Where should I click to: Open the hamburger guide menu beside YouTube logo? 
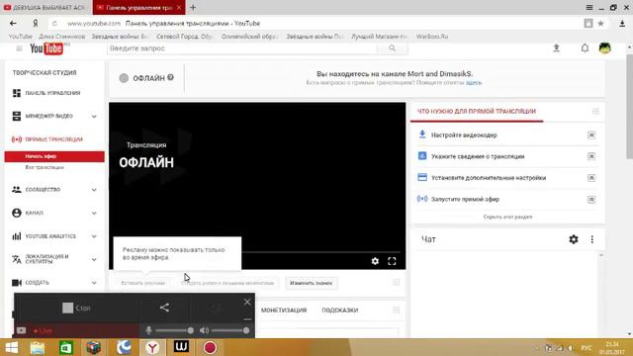[19, 48]
